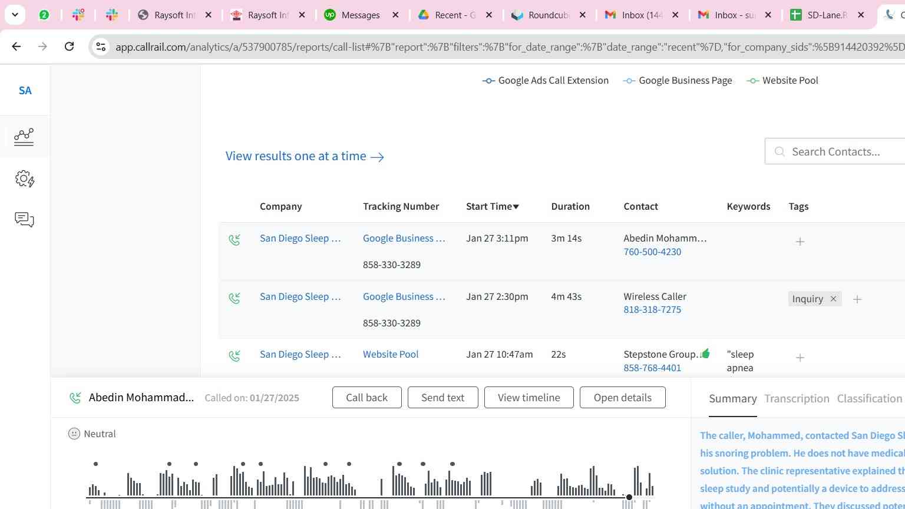Click the Contact column header
905x509 pixels.
coord(640,206)
